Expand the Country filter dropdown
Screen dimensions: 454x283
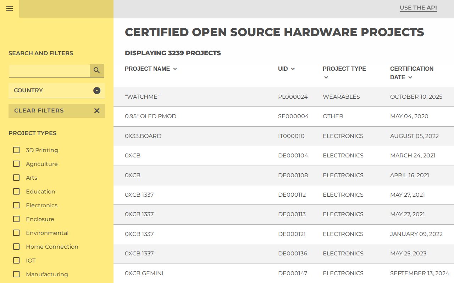point(57,91)
